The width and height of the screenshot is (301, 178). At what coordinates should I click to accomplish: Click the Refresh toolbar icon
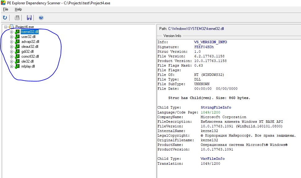click(x=5, y=18)
